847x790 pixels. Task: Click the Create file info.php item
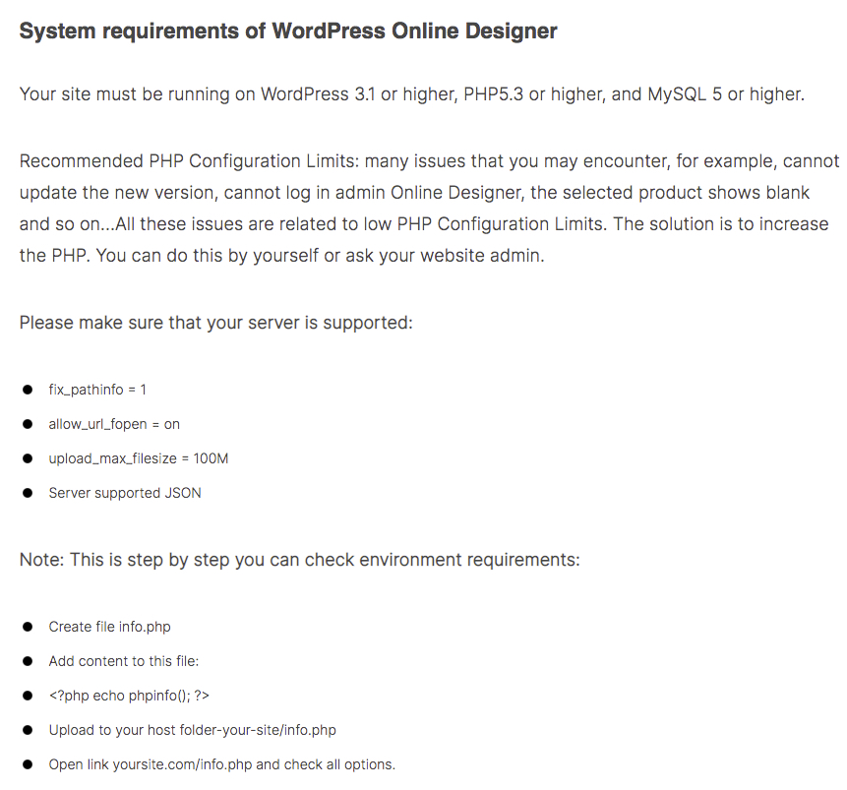(109, 627)
